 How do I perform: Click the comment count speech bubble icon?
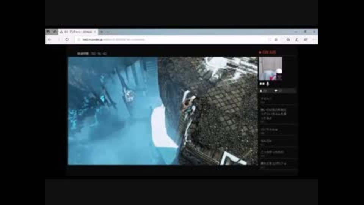point(276,91)
